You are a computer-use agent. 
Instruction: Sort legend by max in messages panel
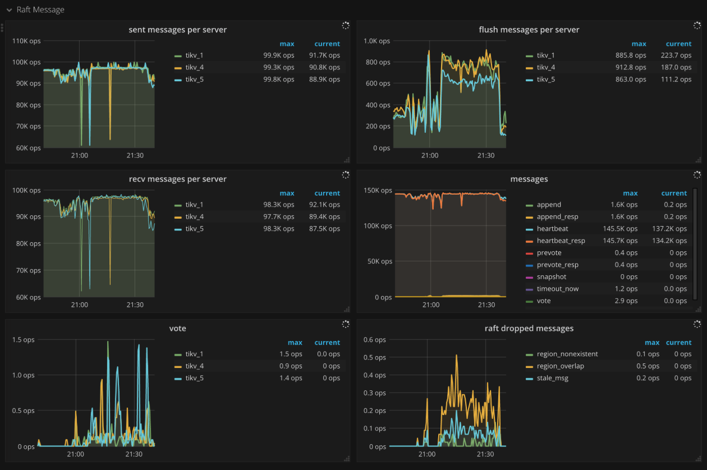[x=630, y=193]
